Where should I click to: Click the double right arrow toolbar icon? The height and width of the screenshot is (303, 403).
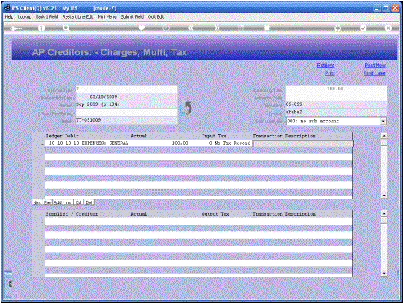tap(217, 28)
